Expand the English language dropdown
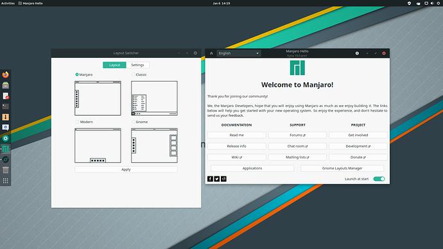 (x=239, y=53)
